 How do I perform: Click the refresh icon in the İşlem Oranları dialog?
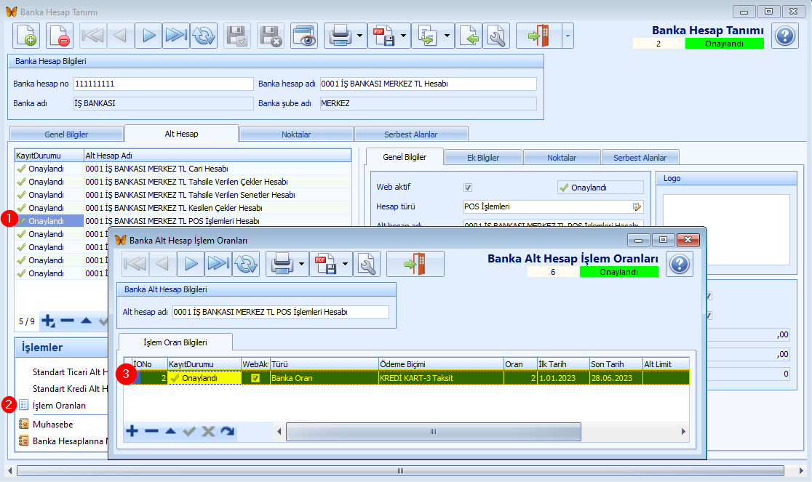247,264
